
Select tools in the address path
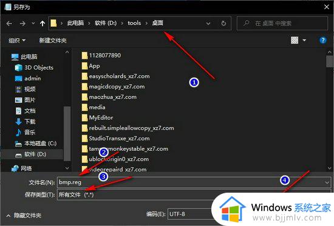pyautogui.click(x=134, y=23)
